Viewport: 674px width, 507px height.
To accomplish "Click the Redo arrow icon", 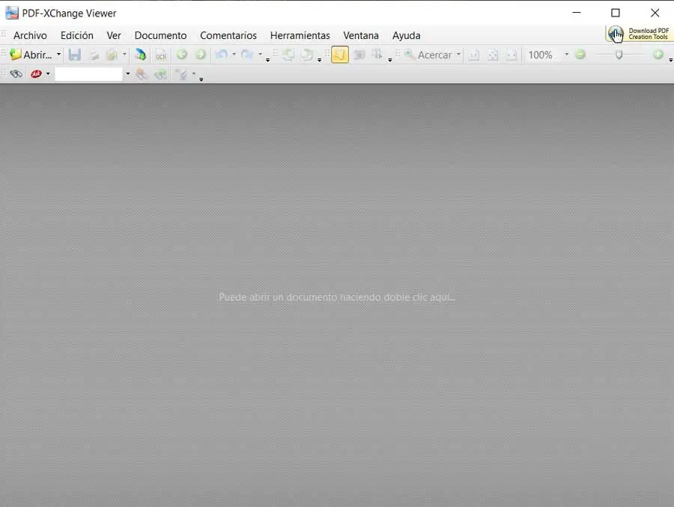I will click(247, 54).
